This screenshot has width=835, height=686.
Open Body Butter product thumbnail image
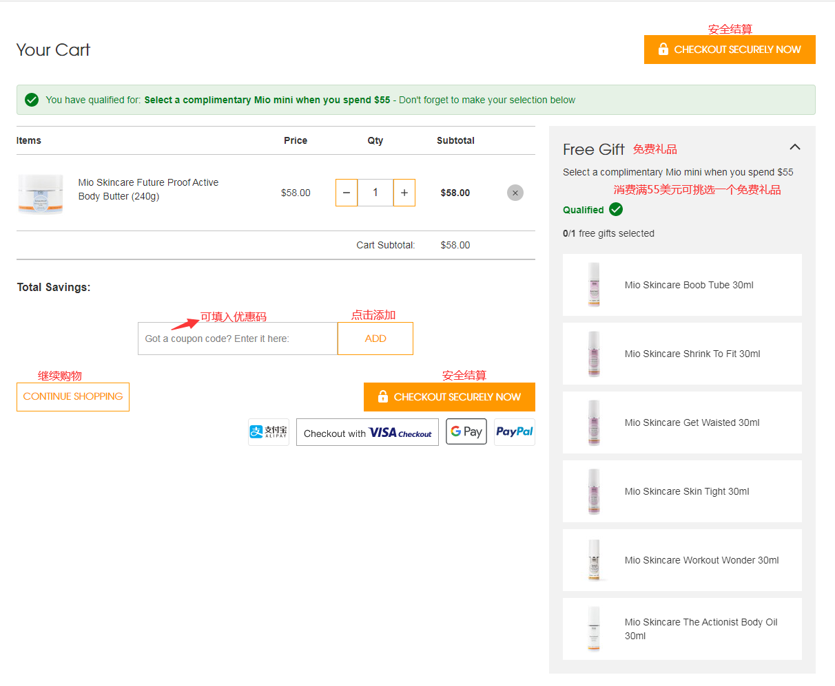41,193
